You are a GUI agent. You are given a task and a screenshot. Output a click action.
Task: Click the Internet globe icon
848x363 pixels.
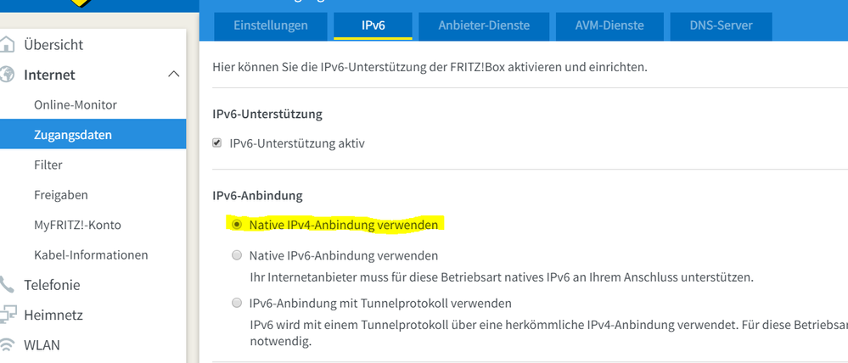7,75
